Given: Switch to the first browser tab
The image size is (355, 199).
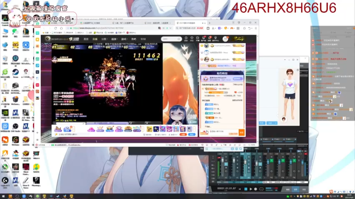Looking at the screenshot, I should tap(61, 23).
